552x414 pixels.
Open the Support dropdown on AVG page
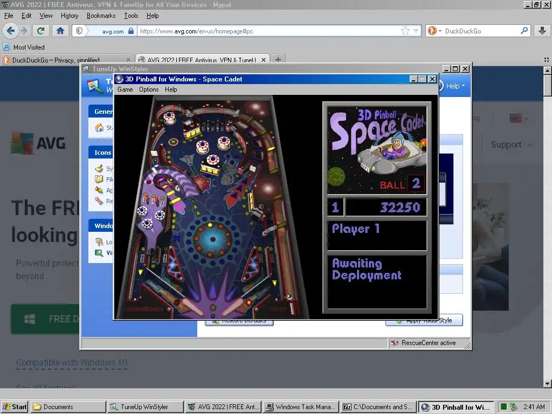coord(512,144)
